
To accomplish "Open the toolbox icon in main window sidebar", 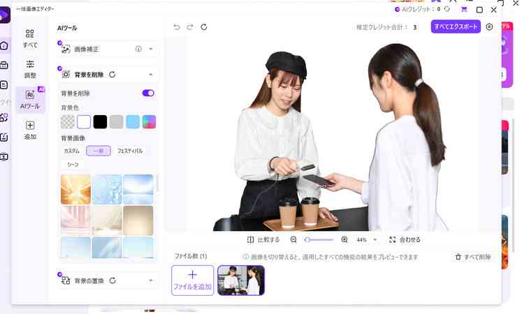I will (x=3, y=65).
